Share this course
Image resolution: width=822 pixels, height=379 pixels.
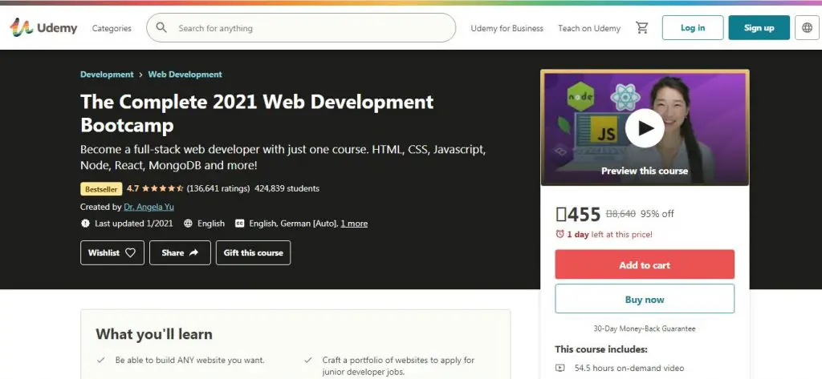coord(180,252)
